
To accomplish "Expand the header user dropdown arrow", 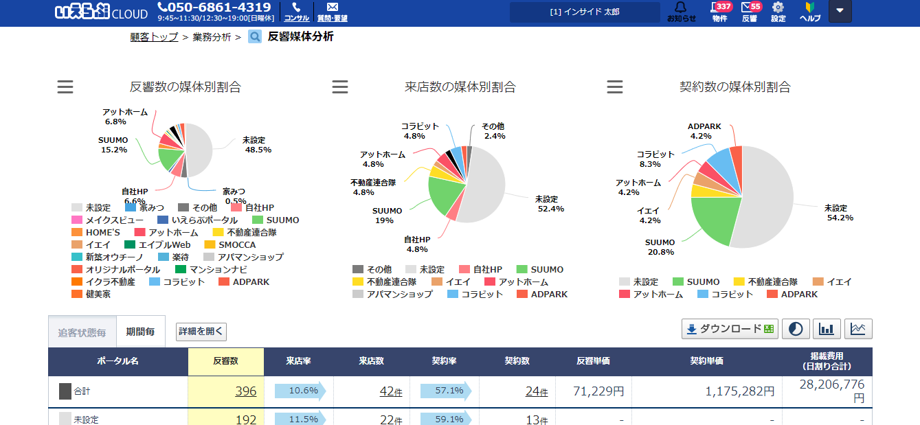I will click(x=840, y=12).
